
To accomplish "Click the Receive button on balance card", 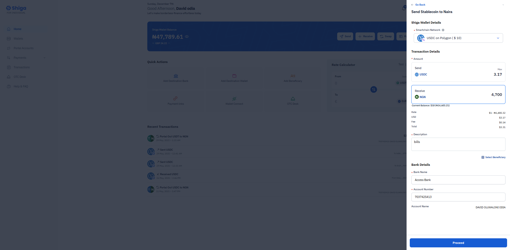I will click(365, 36).
